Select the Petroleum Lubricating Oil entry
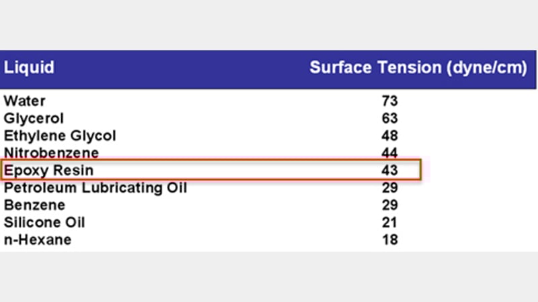The image size is (538, 302). 95,188
